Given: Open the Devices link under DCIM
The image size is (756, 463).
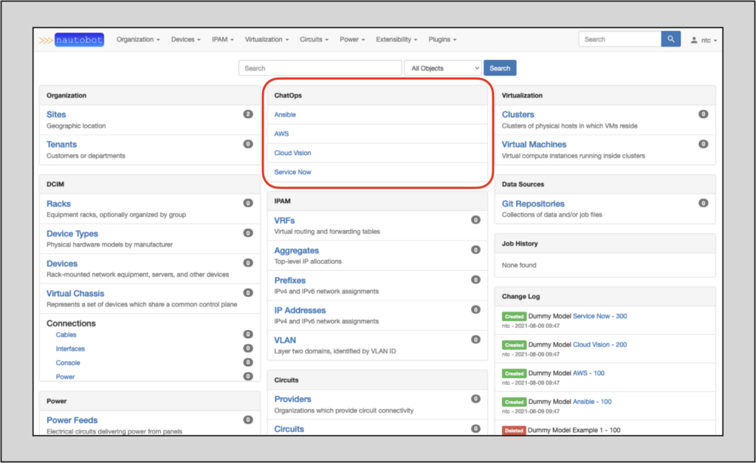Looking at the screenshot, I should point(62,264).
